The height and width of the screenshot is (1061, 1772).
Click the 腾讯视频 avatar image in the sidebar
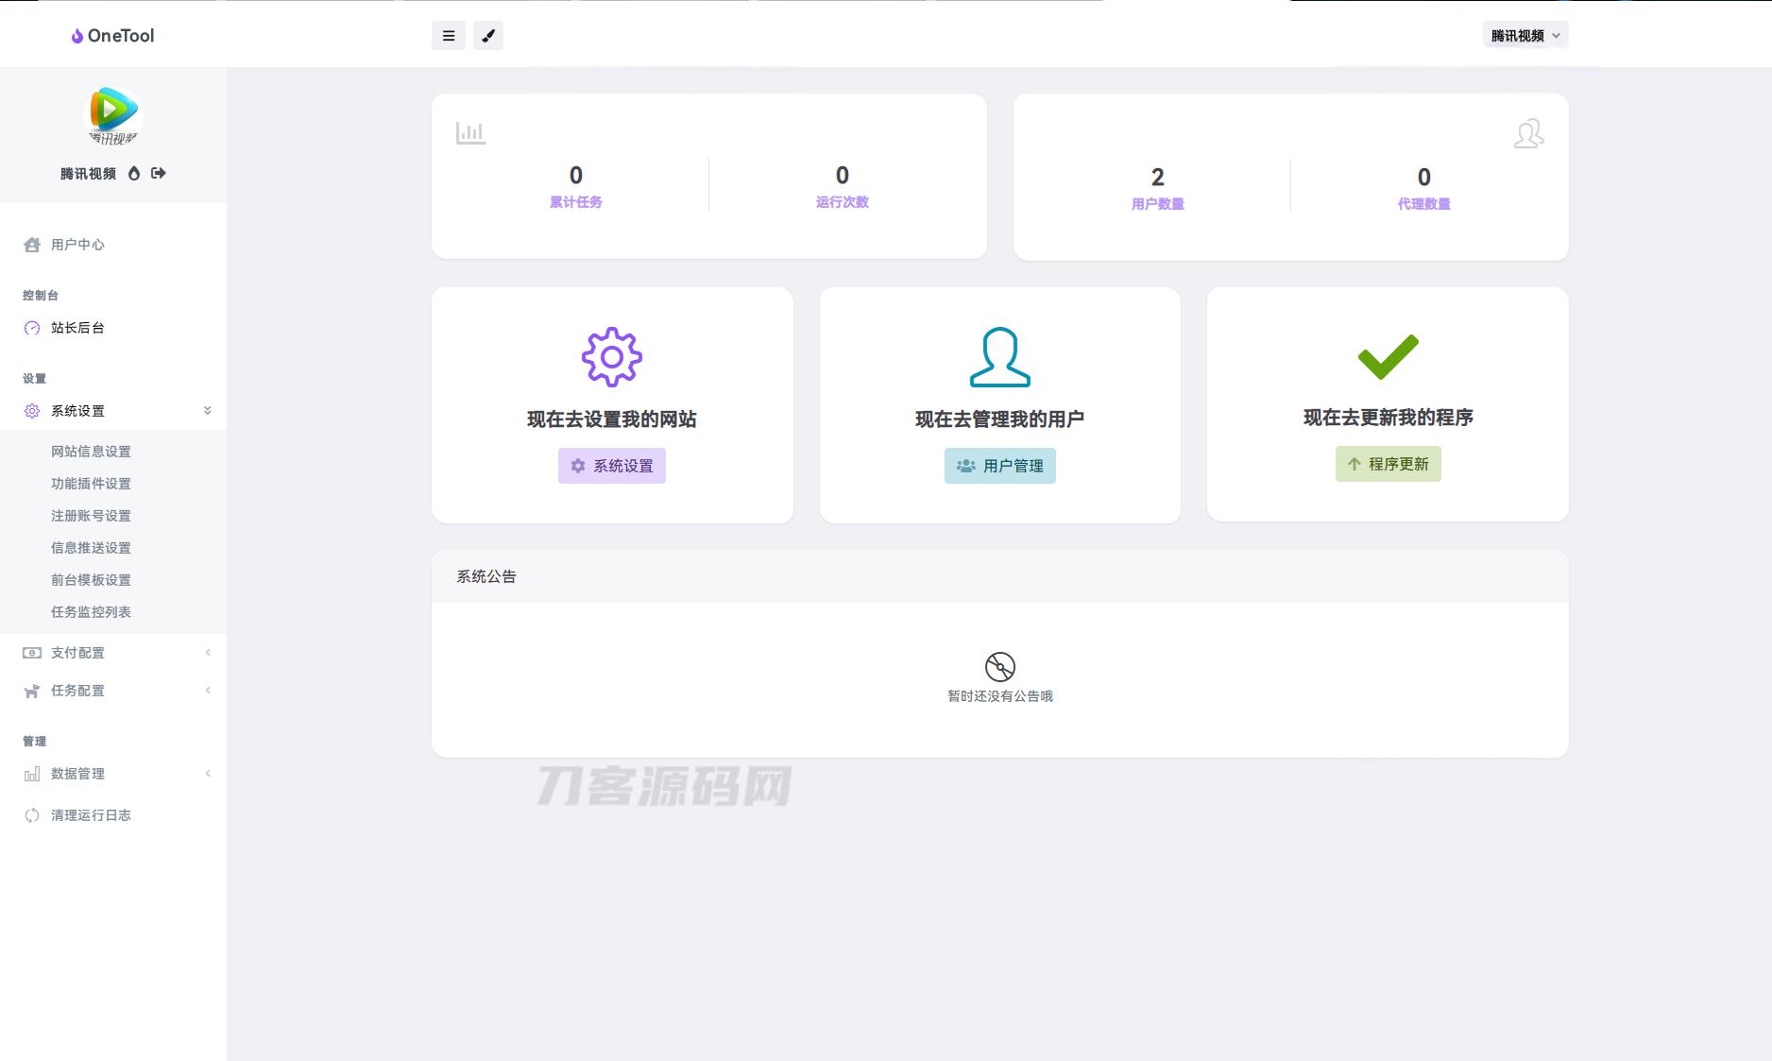click(x=113, y=115)
